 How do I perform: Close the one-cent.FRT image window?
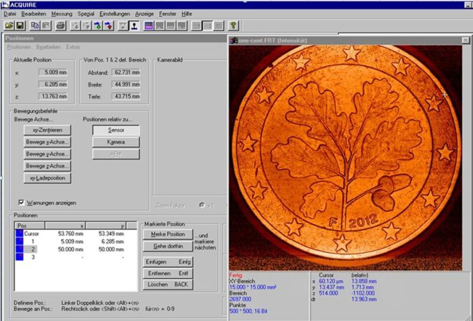(x=465, y=40)
